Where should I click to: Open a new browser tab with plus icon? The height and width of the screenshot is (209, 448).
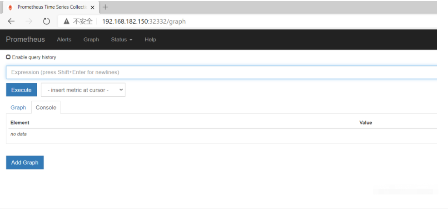pos(105,7)
